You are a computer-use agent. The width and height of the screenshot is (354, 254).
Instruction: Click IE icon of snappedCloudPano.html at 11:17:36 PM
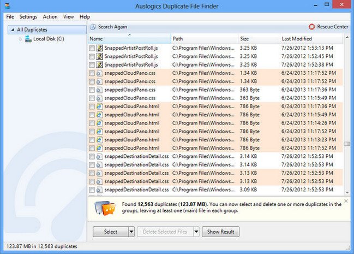[x=99, y=107]
